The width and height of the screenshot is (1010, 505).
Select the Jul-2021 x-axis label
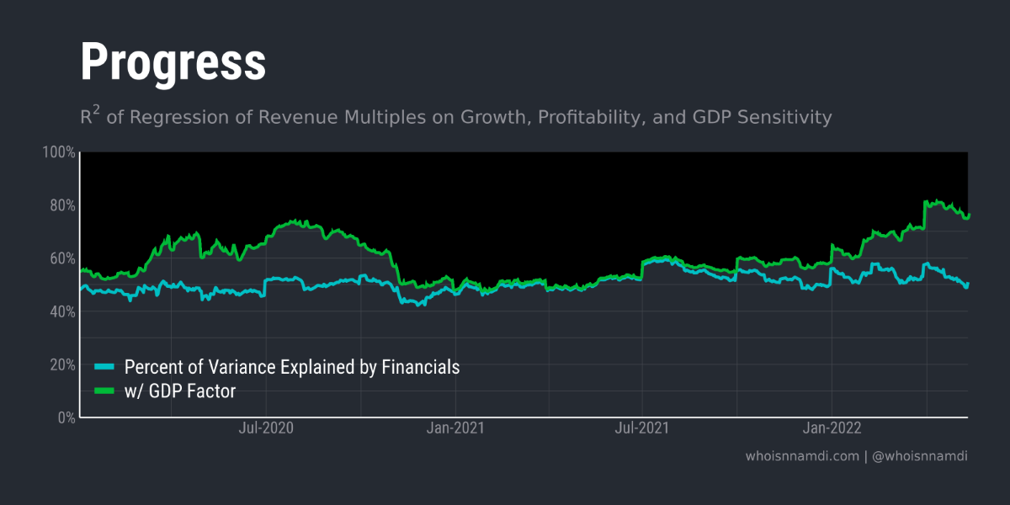click(x=642, y=428)
